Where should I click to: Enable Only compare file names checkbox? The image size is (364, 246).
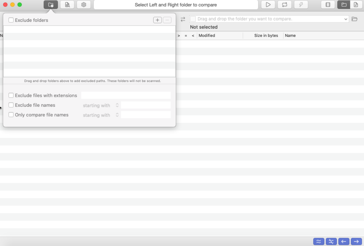click(11, 115)
